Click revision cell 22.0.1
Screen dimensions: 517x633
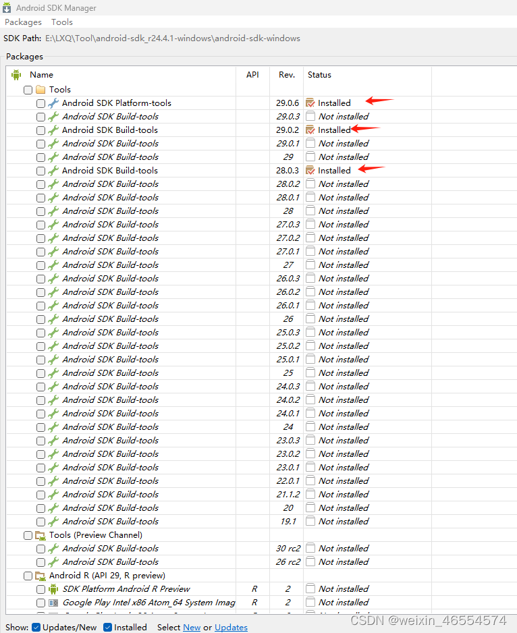click(288, 480)
